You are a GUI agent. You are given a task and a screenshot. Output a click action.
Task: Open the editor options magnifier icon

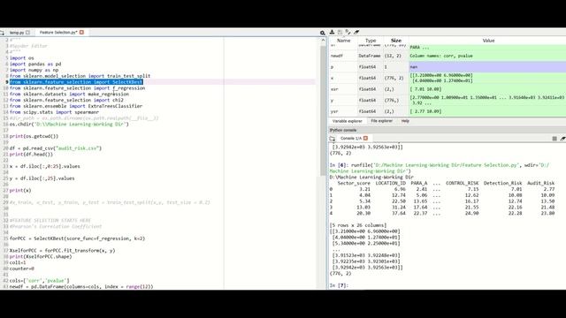[x=322, y=33]
